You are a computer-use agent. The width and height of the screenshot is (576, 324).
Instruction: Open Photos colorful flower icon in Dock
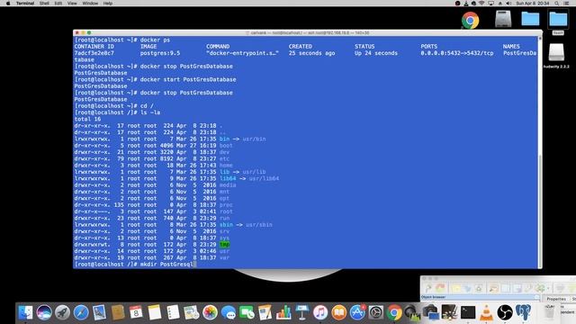click(x=210, y=312)
